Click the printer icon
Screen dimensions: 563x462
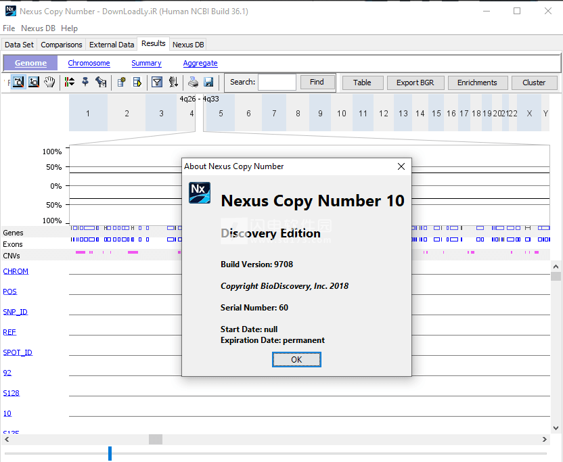click(x=194, y=82)
